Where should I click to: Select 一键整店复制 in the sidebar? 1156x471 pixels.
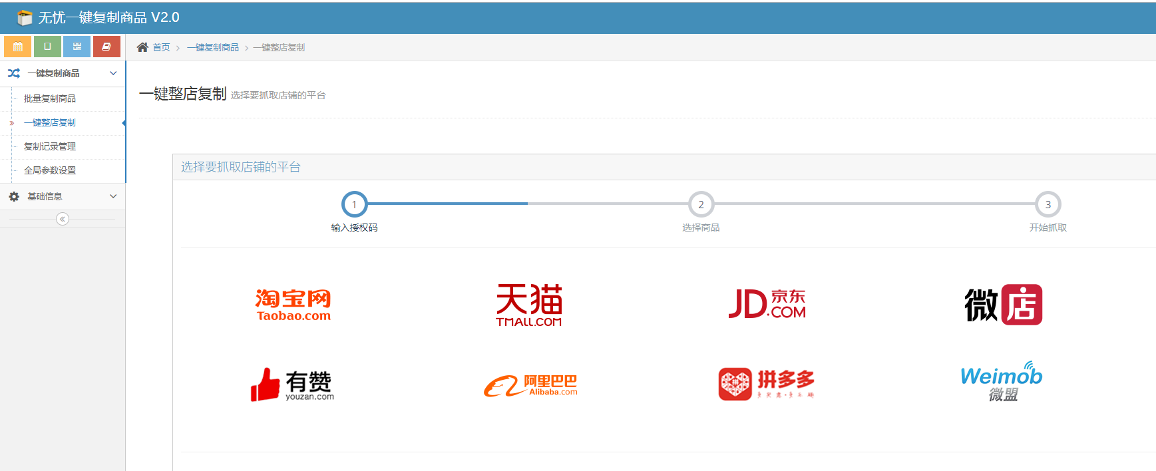[x=50, y=122]
